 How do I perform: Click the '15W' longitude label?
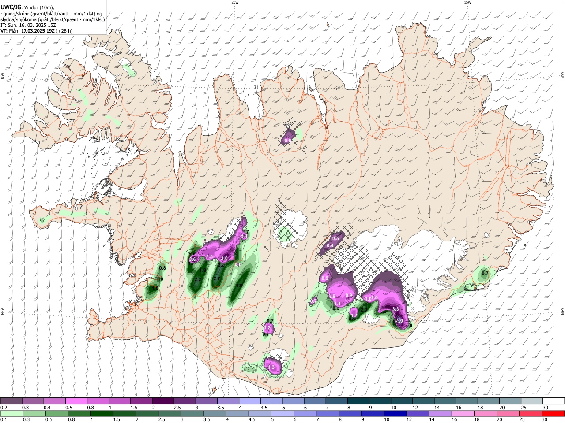467,2
